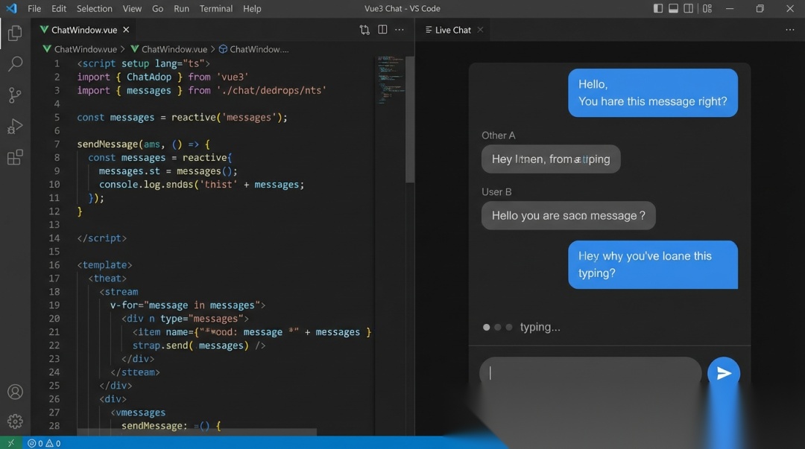Viewport: 805px width, 449px height.
Task: Open the Run menu
Action: 181,9
